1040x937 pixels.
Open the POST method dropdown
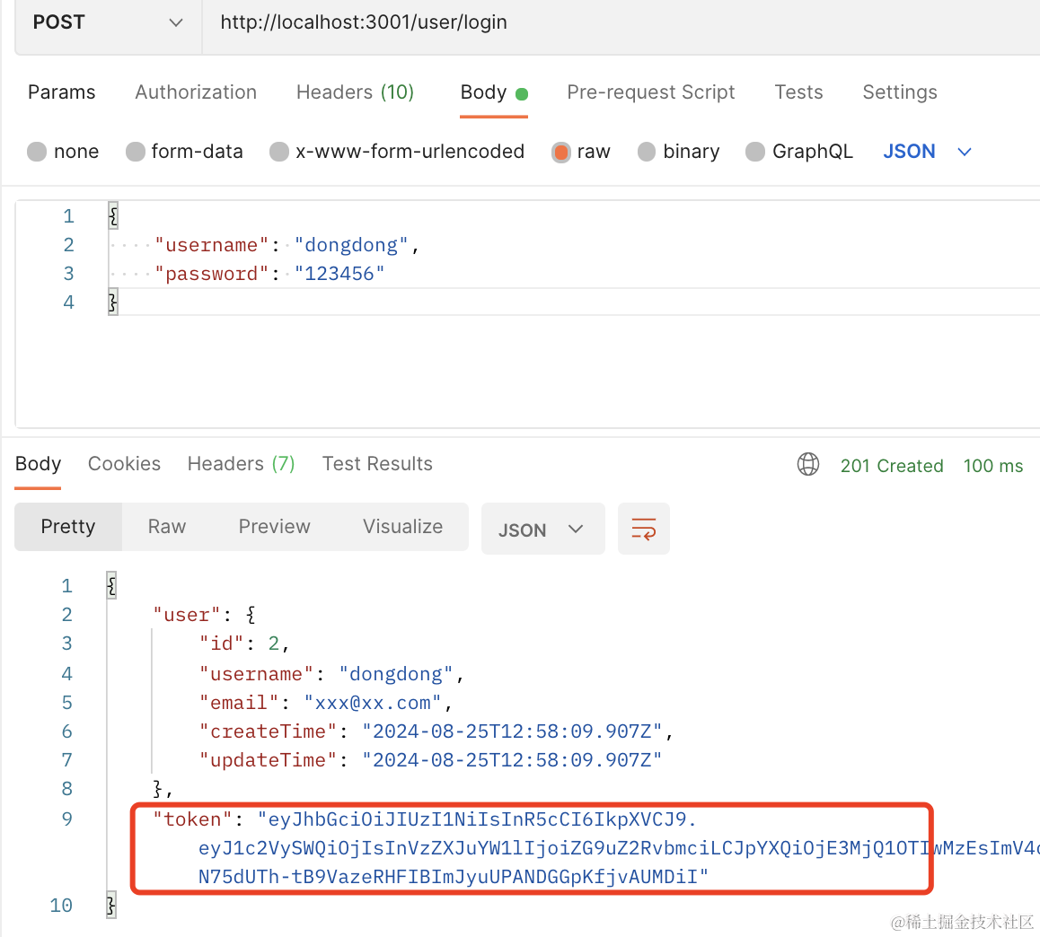(108, 22)
